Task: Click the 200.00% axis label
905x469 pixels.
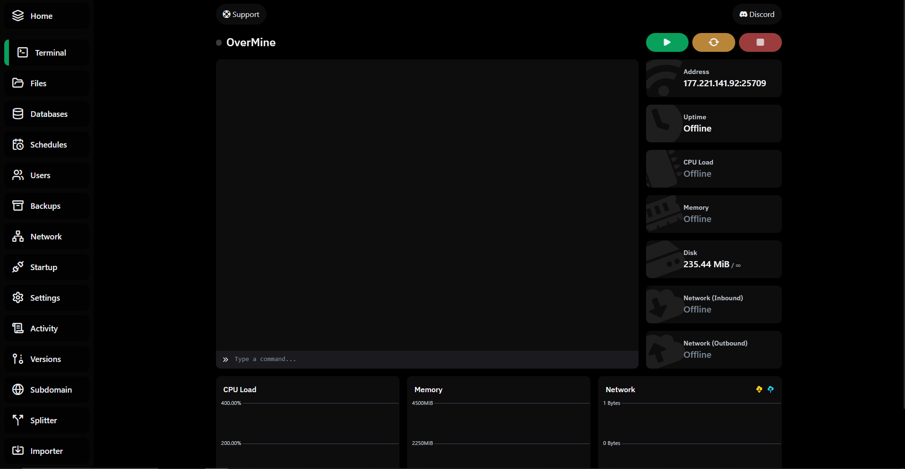Action: 231,443
